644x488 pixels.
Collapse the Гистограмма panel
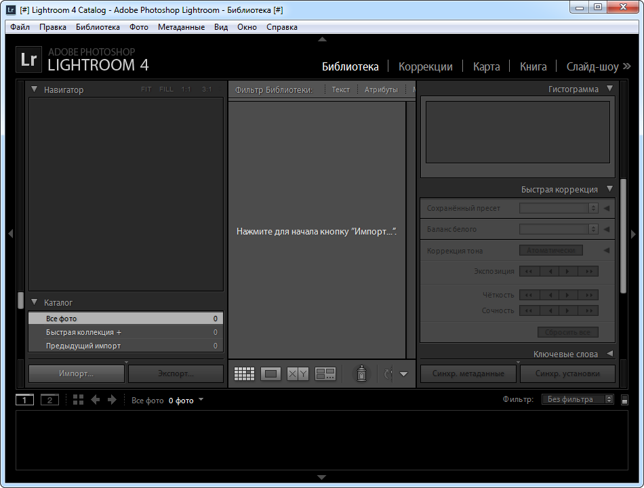tap(610, 88)
